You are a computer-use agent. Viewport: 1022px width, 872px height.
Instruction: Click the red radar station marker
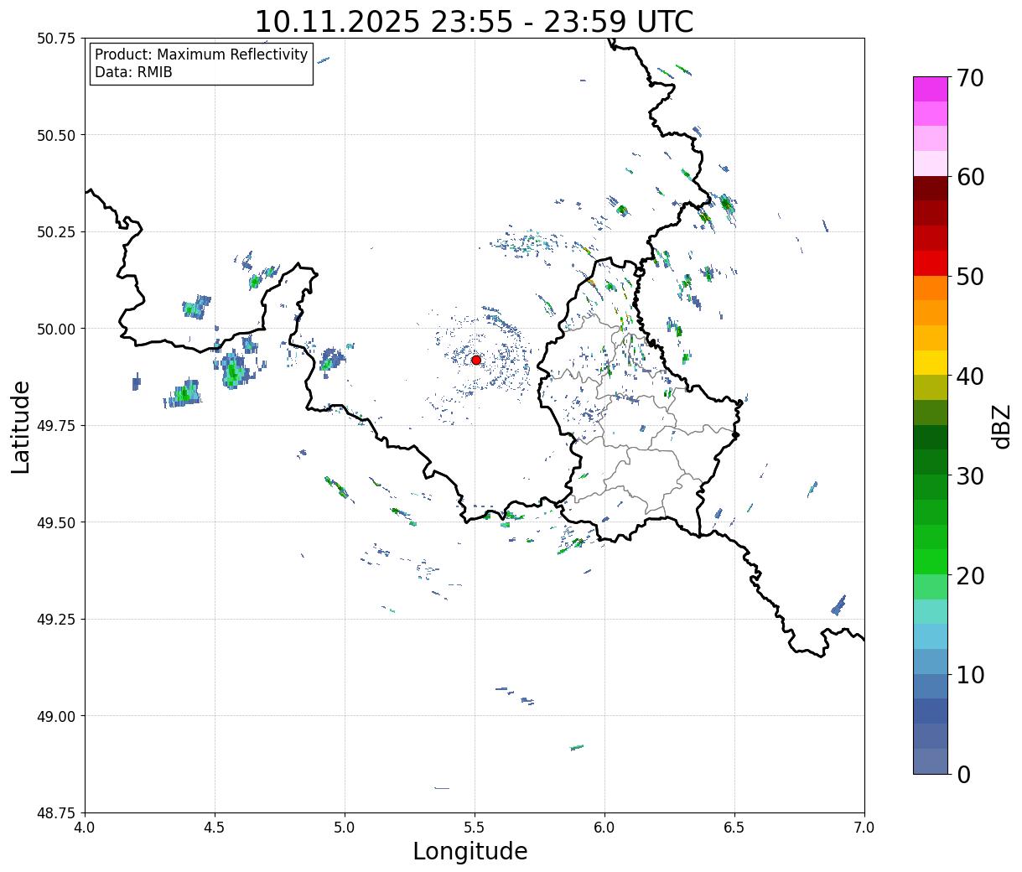(475, 360)
